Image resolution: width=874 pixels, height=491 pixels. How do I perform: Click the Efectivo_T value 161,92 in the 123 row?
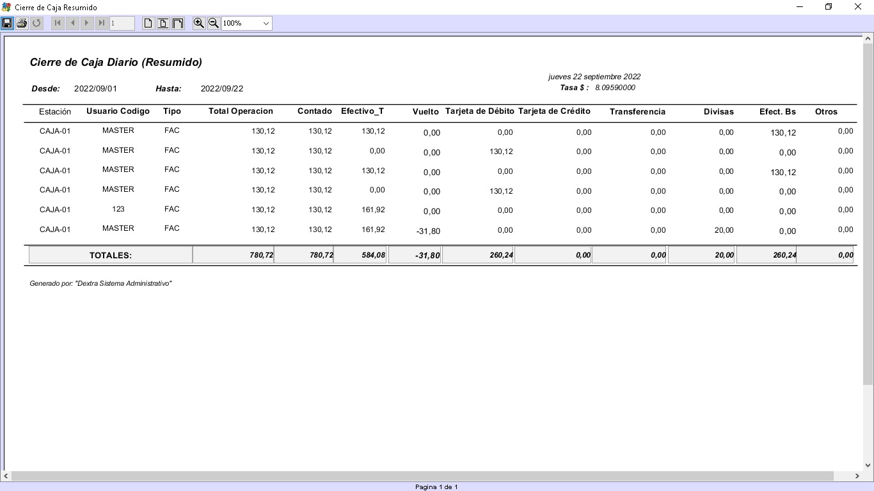[x=373, y=210]
